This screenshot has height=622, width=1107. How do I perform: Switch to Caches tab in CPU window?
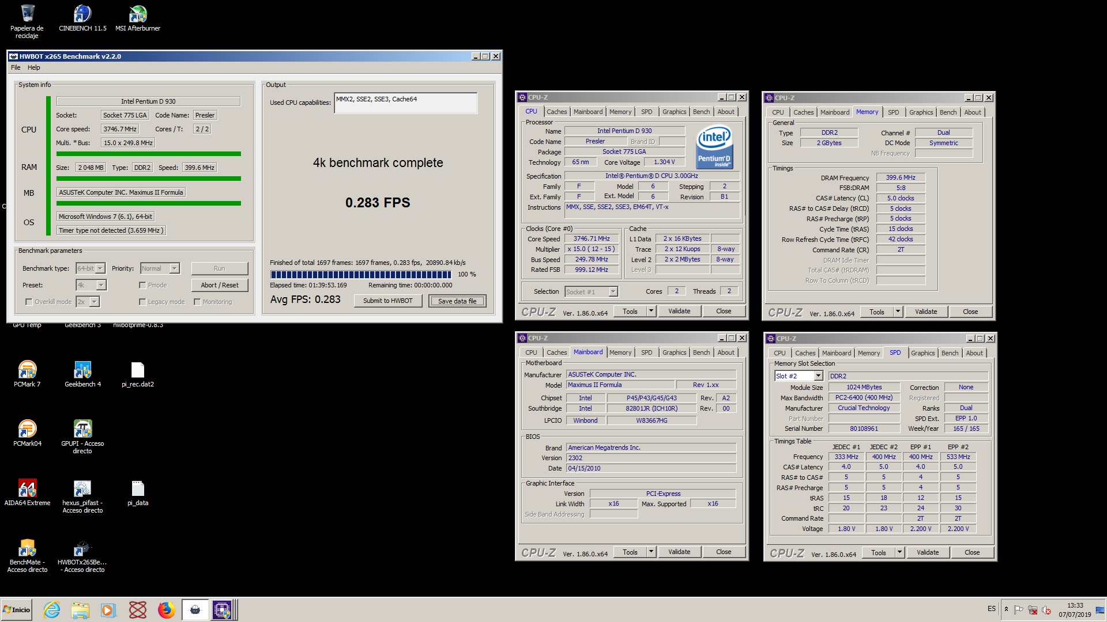[x=557, y=112]
